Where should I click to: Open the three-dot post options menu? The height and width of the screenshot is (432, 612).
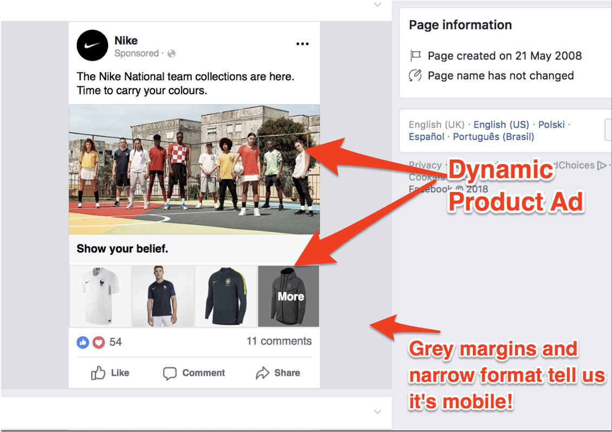(x=303, y=44)
